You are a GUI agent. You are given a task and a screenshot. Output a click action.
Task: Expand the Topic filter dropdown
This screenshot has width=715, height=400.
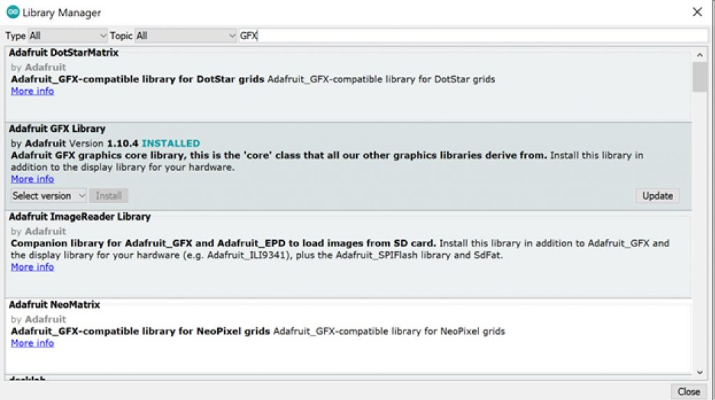click(x=186, y=36)
